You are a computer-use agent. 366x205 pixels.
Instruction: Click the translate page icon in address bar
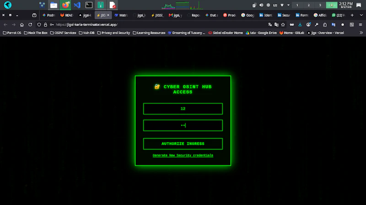click(270, 25)
